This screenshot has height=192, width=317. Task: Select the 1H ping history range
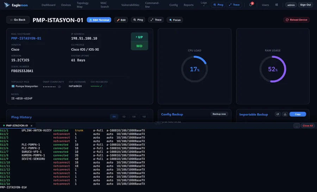pos(114,117)
